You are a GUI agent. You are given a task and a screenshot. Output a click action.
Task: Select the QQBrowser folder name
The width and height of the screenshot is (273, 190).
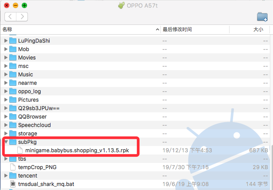point(32,117)
